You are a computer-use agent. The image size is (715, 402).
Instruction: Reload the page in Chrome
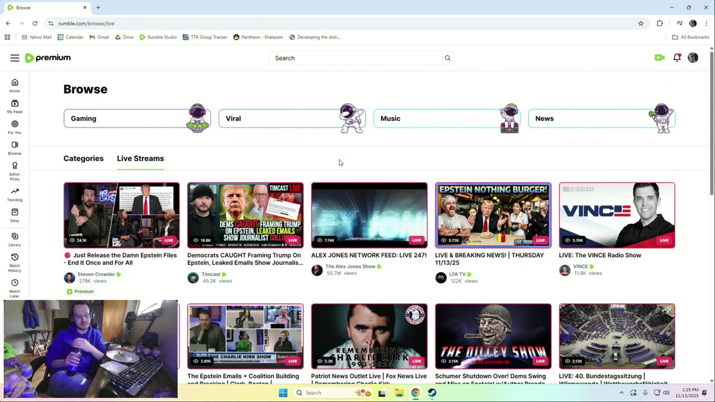click(35, 23)
